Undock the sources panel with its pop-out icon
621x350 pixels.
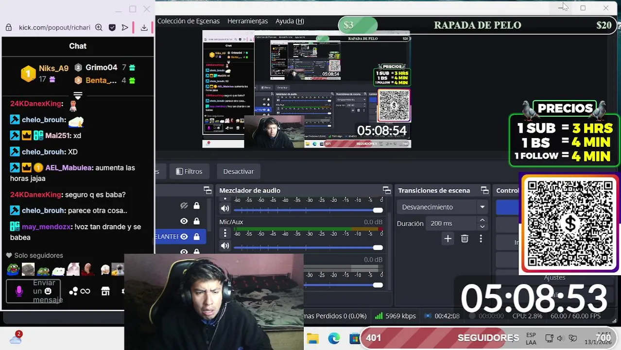(207, 190)
